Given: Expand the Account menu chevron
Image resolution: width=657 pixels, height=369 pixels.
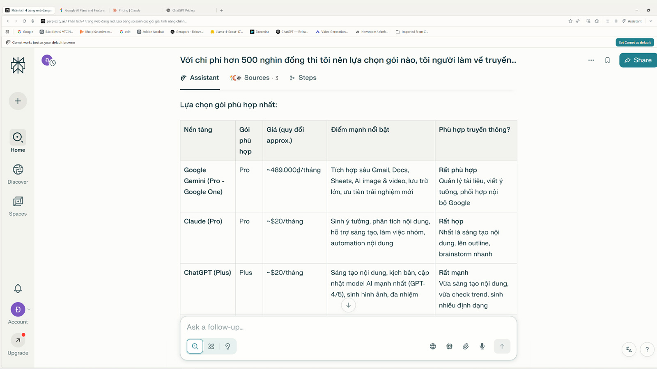Looking at the screenshot, I should point(29,310).
